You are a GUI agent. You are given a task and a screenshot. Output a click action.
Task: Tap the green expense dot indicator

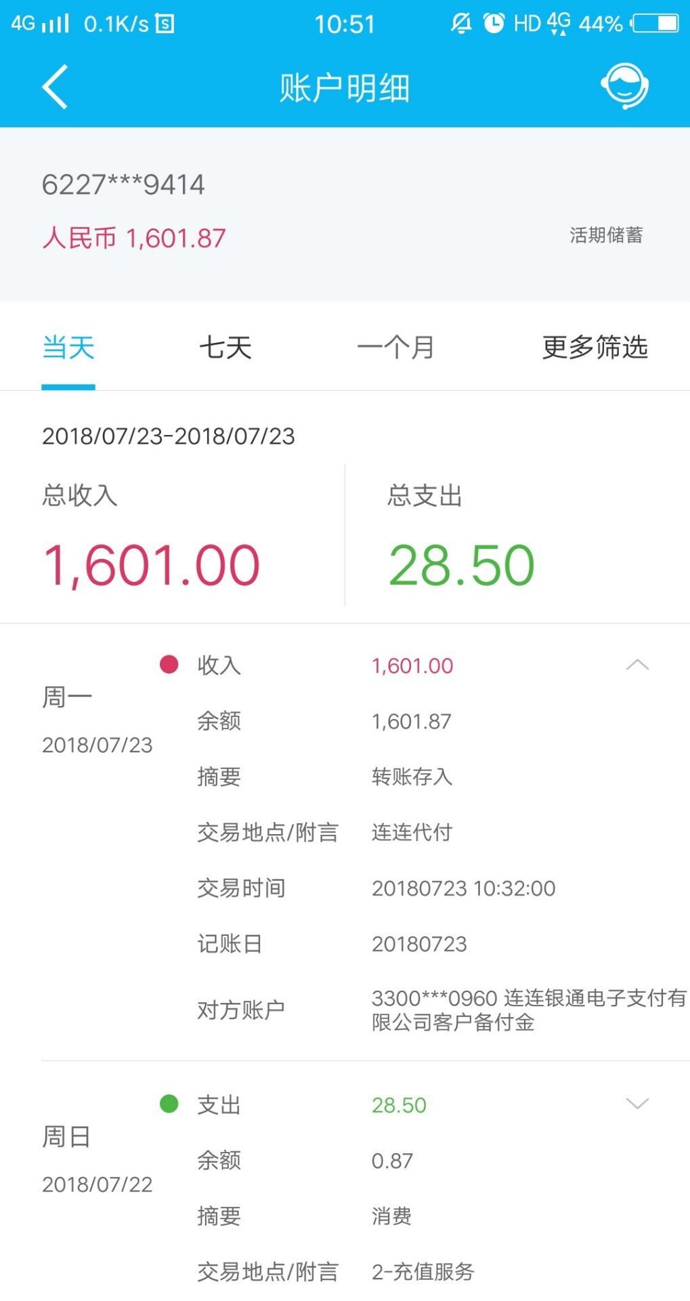pos(169,1104)
